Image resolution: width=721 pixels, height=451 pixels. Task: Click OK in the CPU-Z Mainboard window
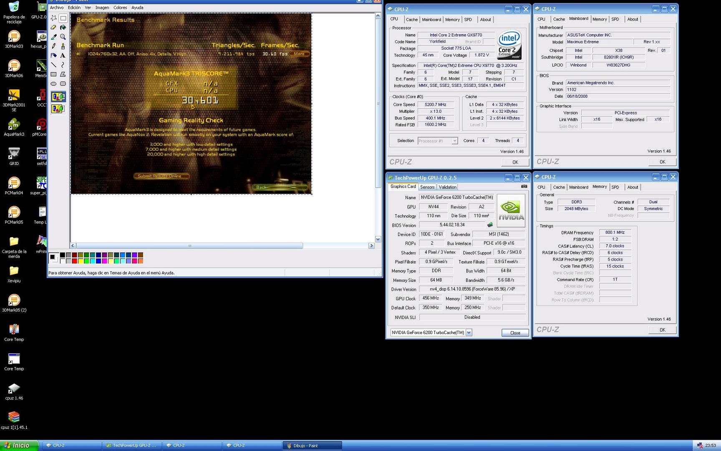(662, 162)
